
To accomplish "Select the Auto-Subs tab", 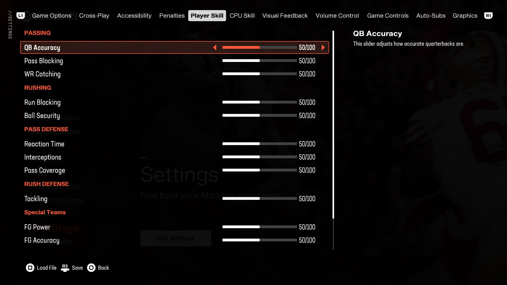I will tap(430, 15).
